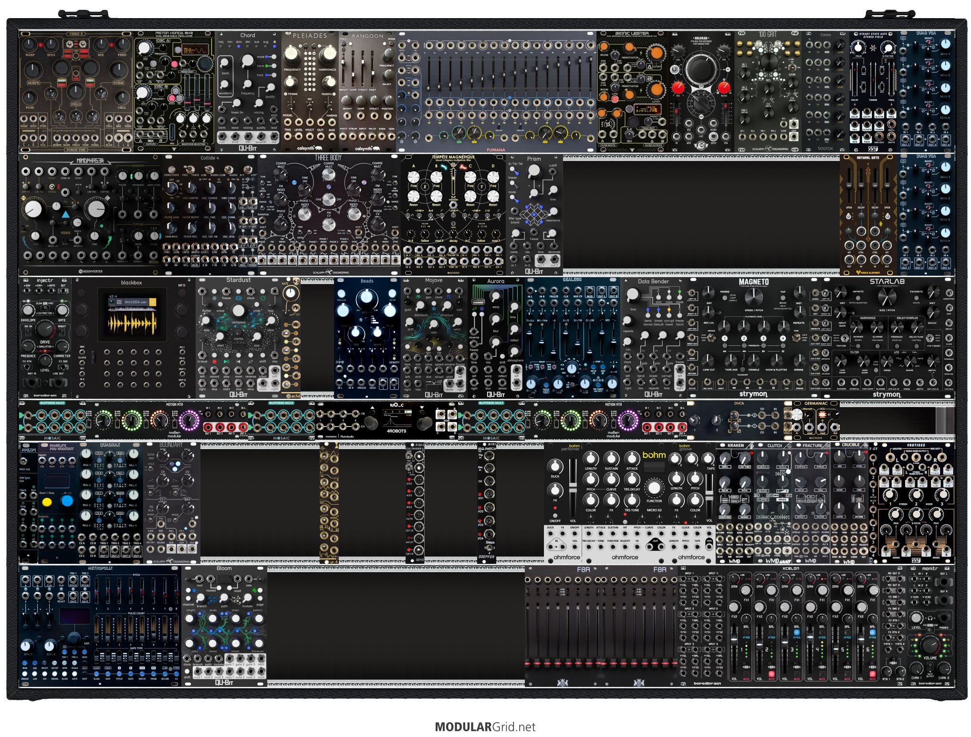
Task: Click the large varispeed knob on Stardust
Action: [x=238, y=311]
